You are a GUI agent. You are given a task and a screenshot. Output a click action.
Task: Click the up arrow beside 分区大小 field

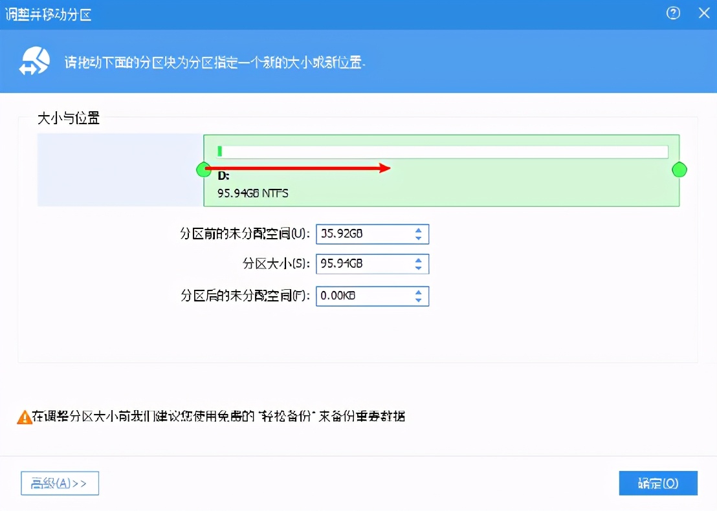tap(419, 260)
